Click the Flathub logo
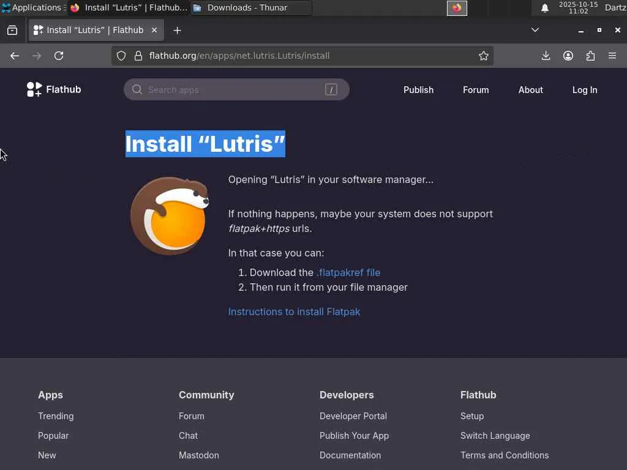 point(54,89)
